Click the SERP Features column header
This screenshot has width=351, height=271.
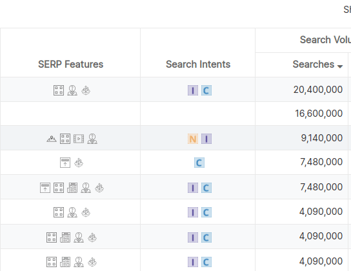pos(70,65)
